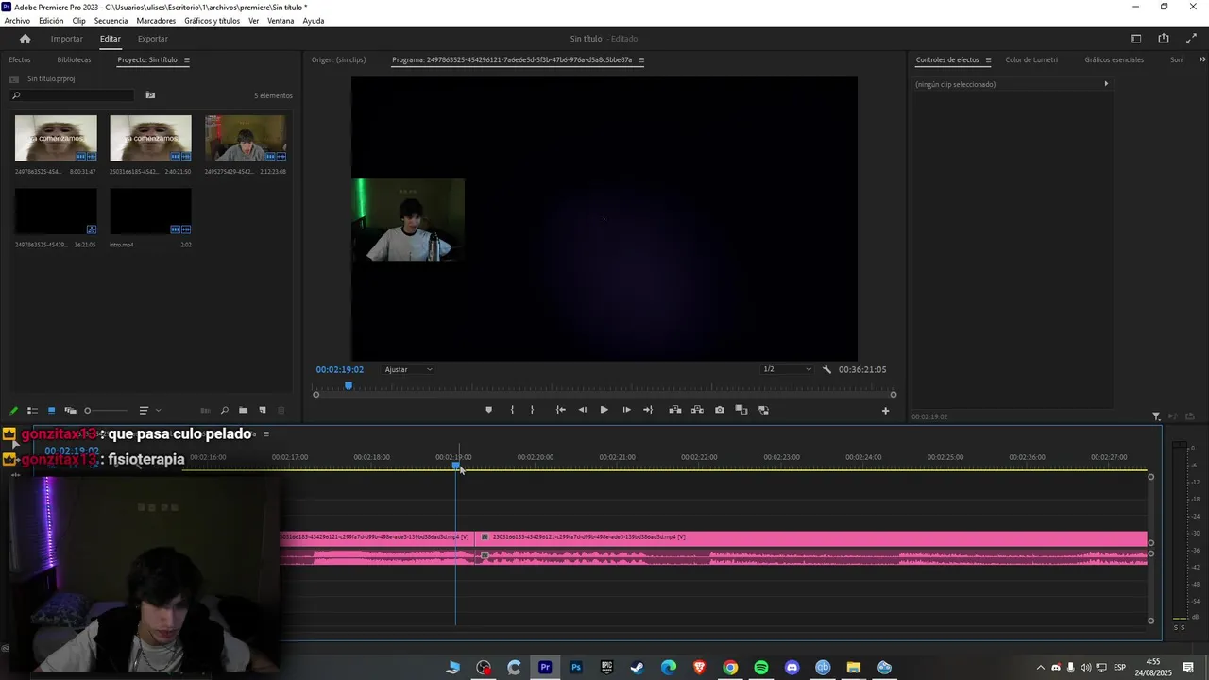Open the Workspaces icon at top right
This screenshot has height=680, width=1209.
(x=1136, y=39)
